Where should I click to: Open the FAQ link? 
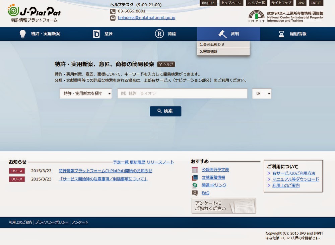206,193
